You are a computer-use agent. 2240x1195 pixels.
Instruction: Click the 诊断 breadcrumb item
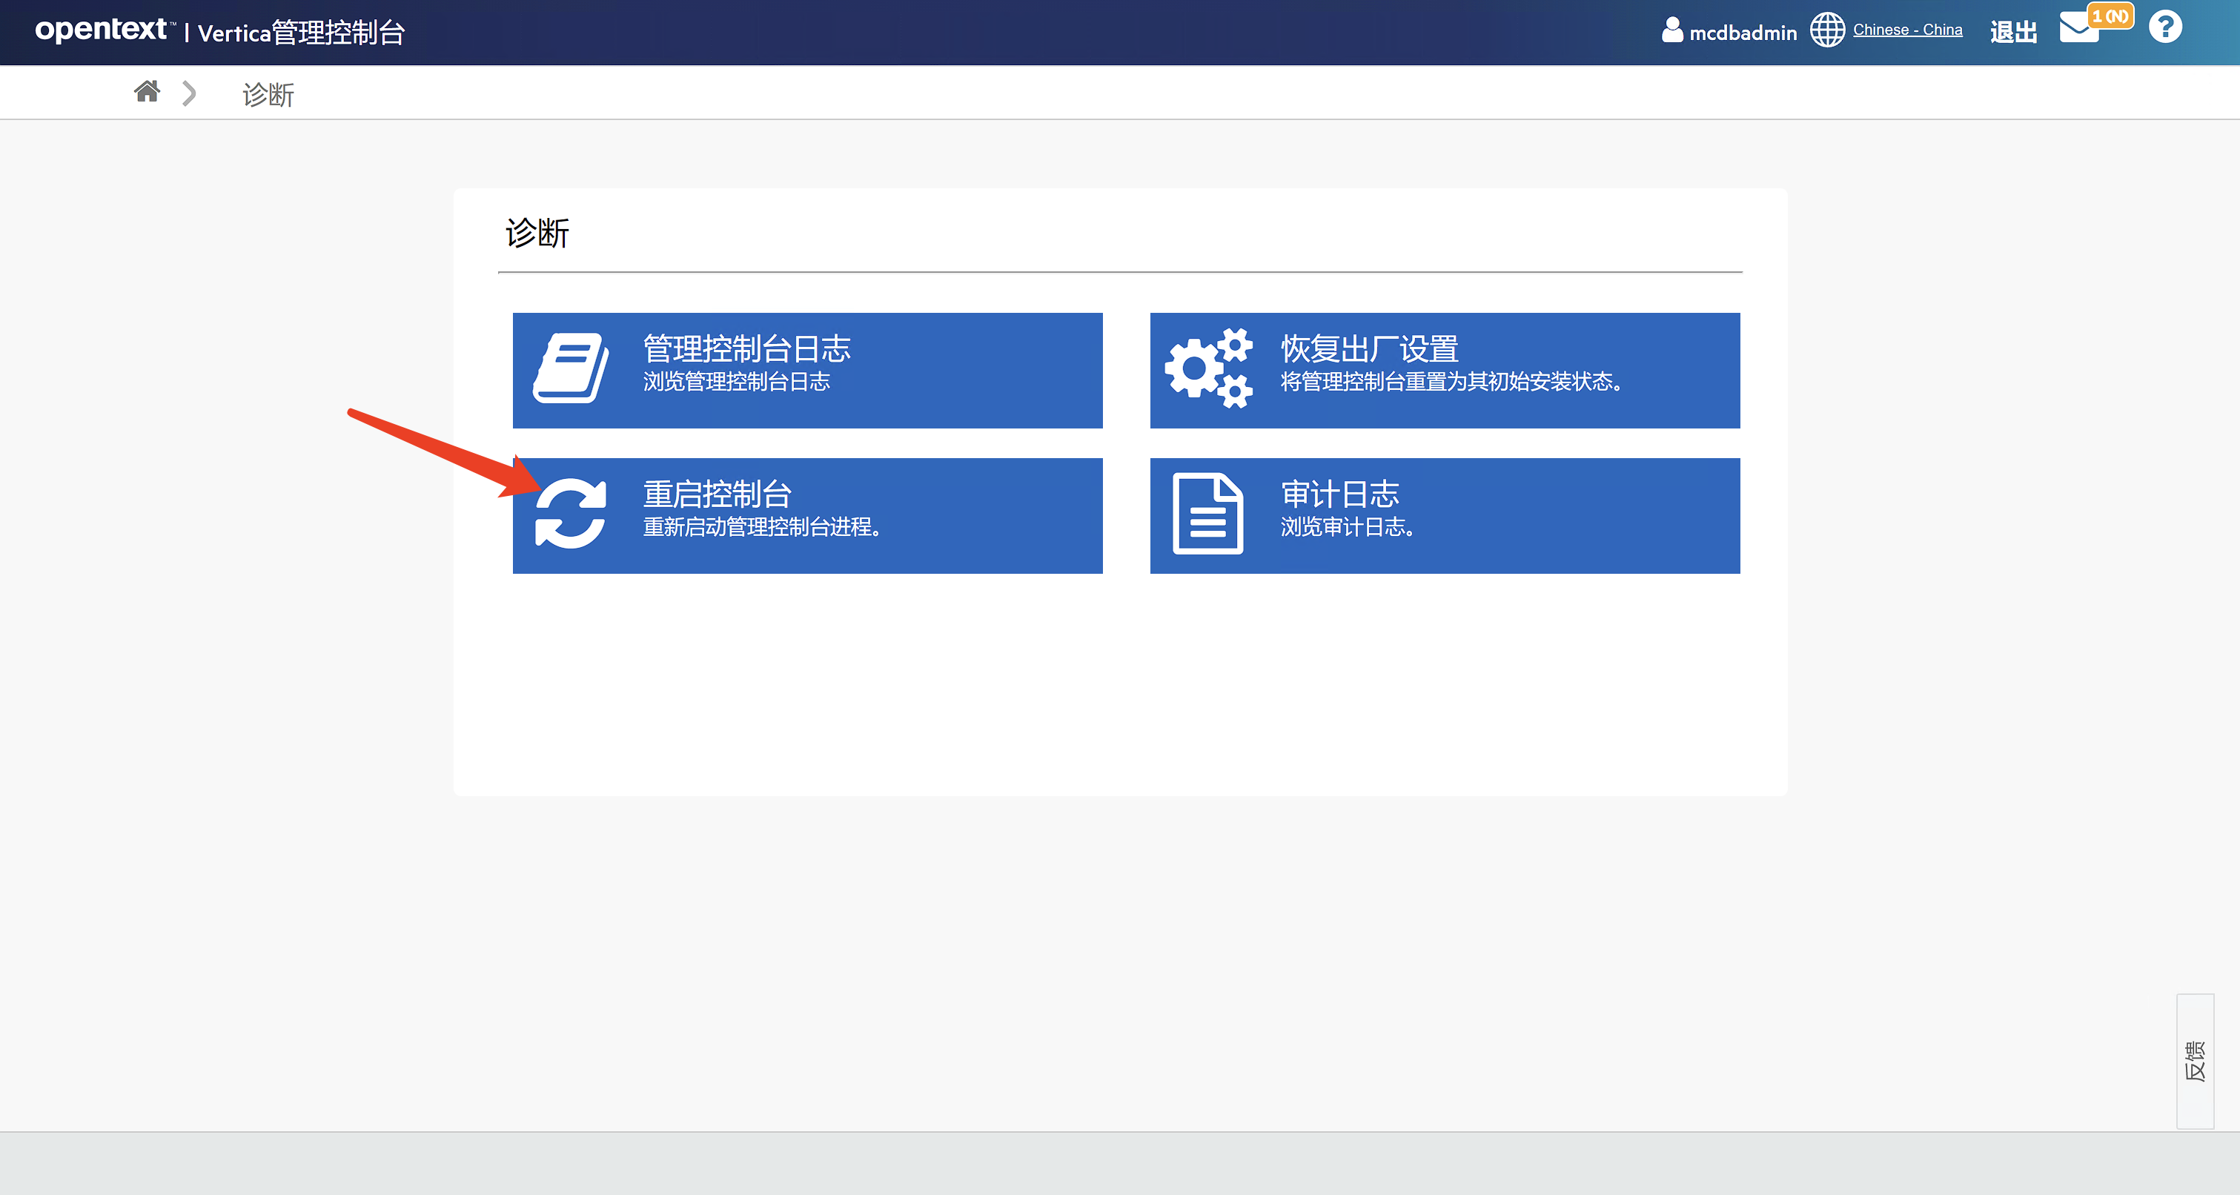click(268, 94)
